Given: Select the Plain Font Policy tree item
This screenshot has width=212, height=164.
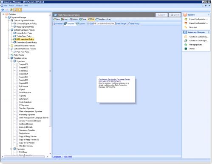Looking at the screenshot, I should coord(23,52).
